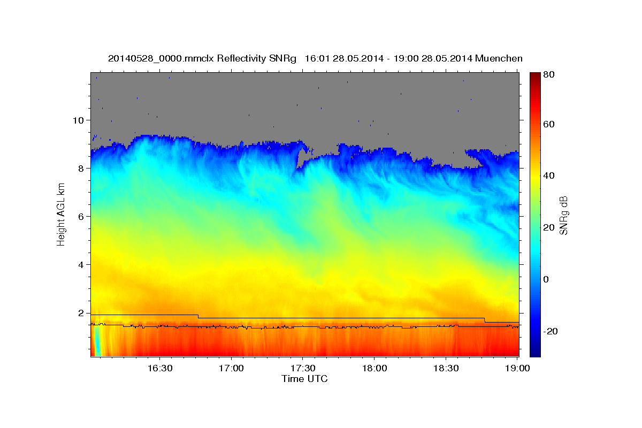Click the 19:00 time tick label
This screenshot has width=642, height=428.
(x=517, y=368)
